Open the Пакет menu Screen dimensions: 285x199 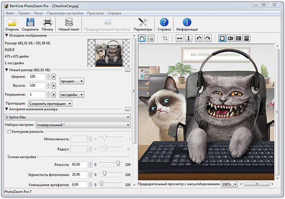point(38,13)
